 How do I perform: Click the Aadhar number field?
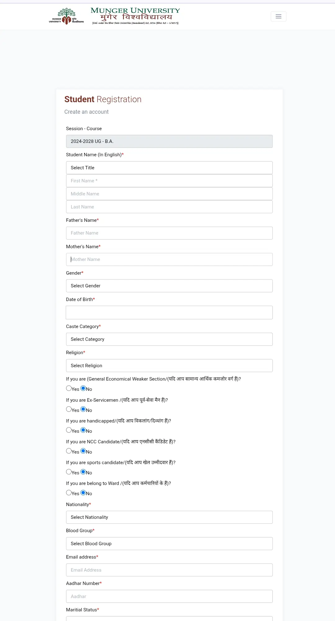pyautogui.click(x=169, y=596)
